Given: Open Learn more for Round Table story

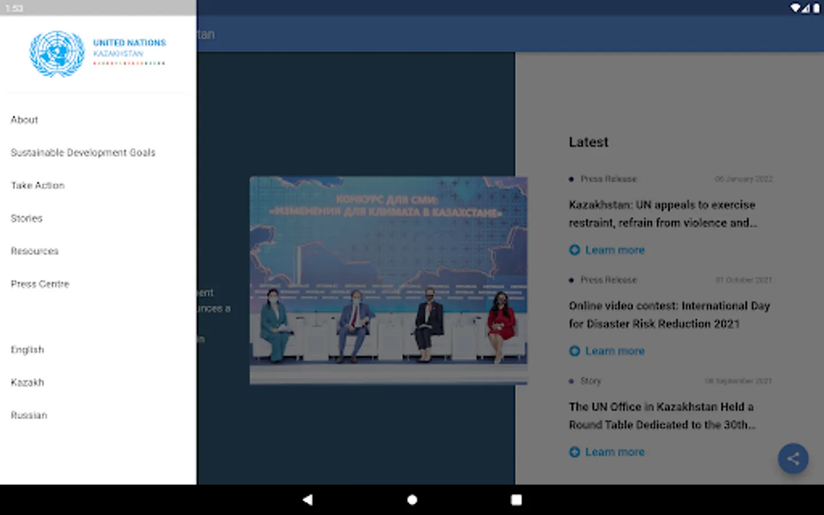Looking at the screenshot, I should tap(607, 452).
